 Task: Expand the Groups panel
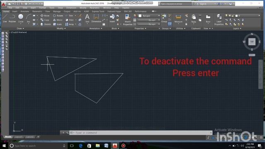pos(166,29)
